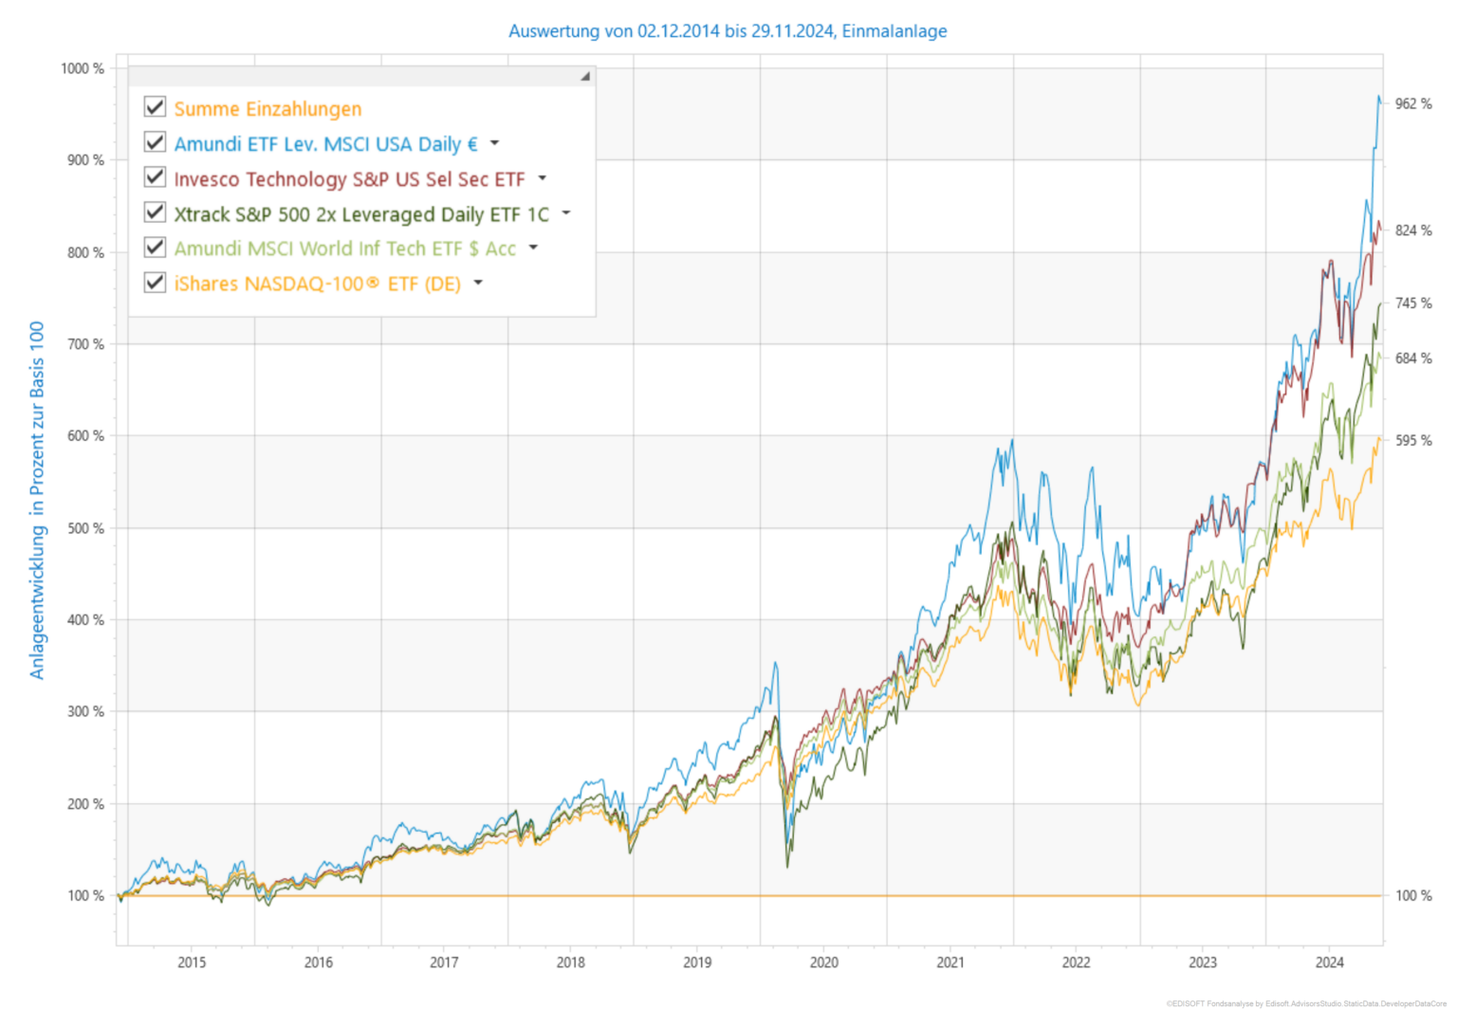Uncheck Amundi MSCI World Inf Tech ETF

156,248
